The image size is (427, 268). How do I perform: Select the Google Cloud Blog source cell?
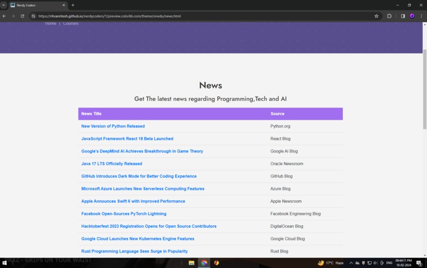(x=288, y=239)
